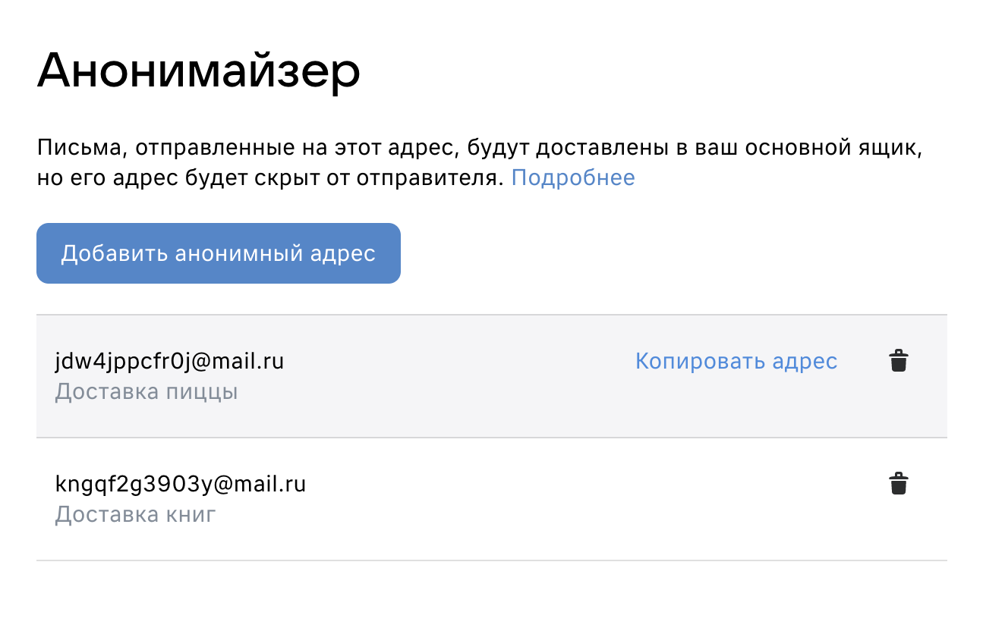Learn more about hidden sender address
The height and width of the screenshot is (631, 1005).
tap(573, 177)
